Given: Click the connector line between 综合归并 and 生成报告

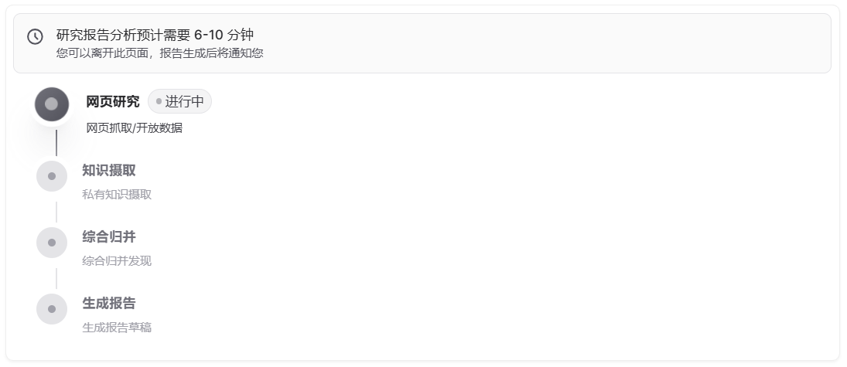Looking at the screenshot, I should point(56,278).
